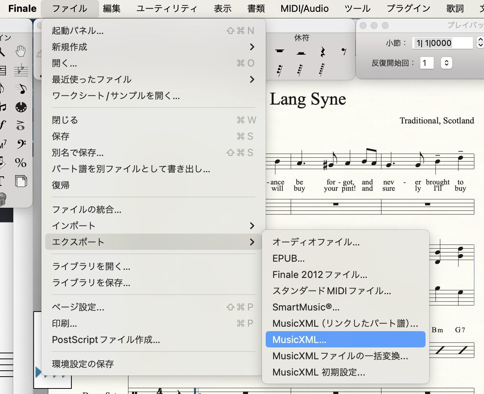Select the Chord M7 tool
The width and height of the screenshot is (484, 394).
click(3, 144)
